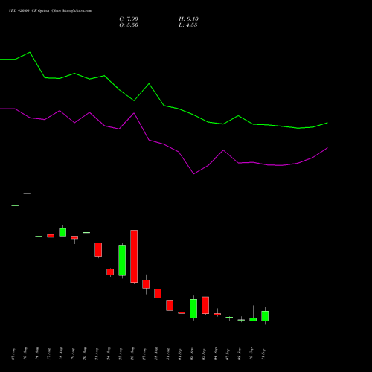Select the green candle on 18 Aug
The height and width of the screenshot is (372, 372).
(x=62, y=232)
